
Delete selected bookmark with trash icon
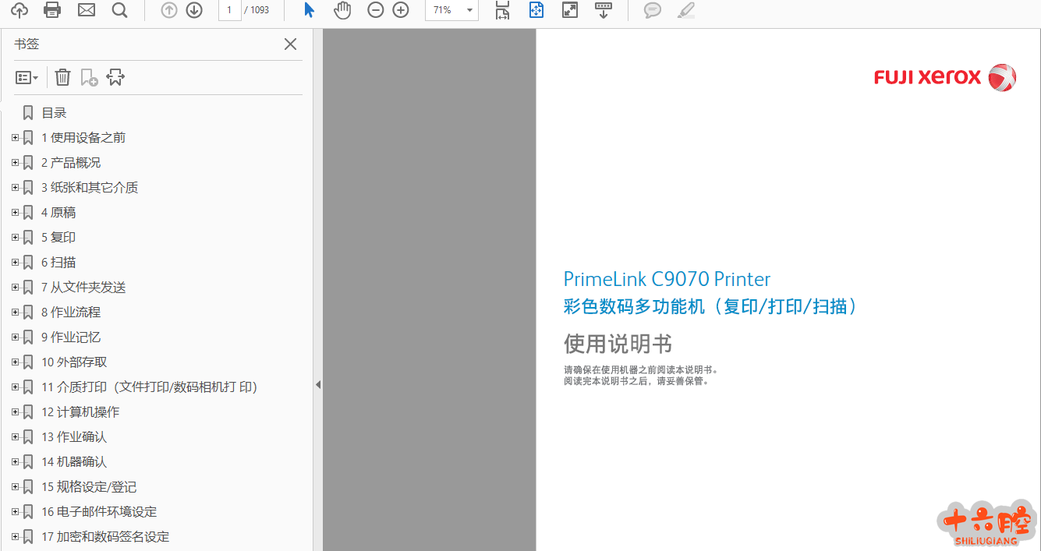tap(63, 77)
